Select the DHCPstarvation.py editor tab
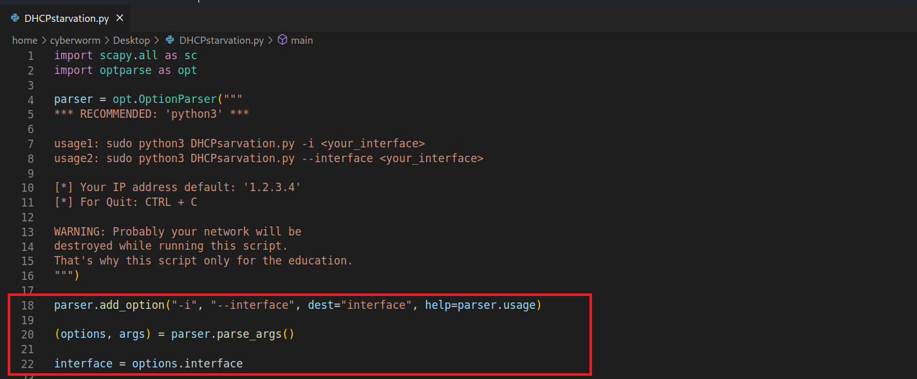 point(66,18)
